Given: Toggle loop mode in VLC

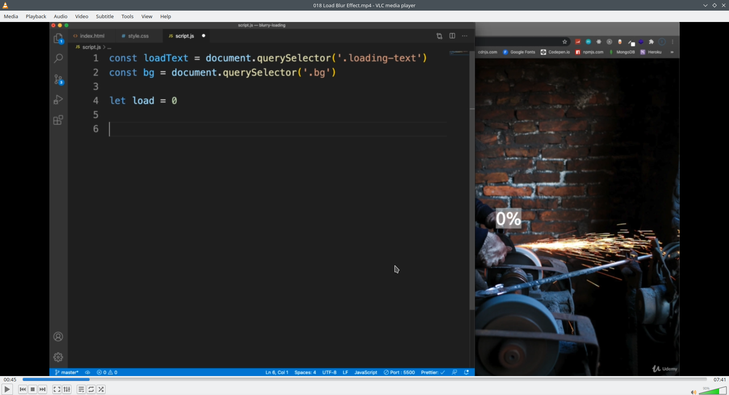Looking at the screenshot, I should [x=91, y=389].
